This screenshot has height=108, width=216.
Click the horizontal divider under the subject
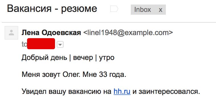[x=109, y=22]
